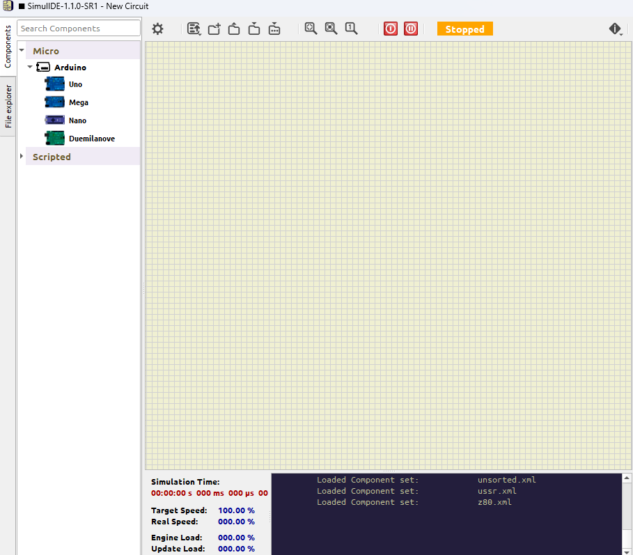633x555 pixels.
Task: Switch to the File explorer tab
Action: [8, 107]
